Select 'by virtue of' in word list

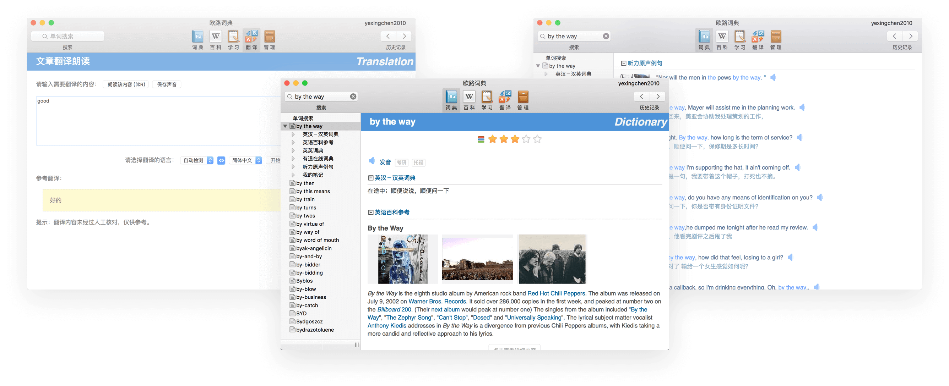[310, 224]
